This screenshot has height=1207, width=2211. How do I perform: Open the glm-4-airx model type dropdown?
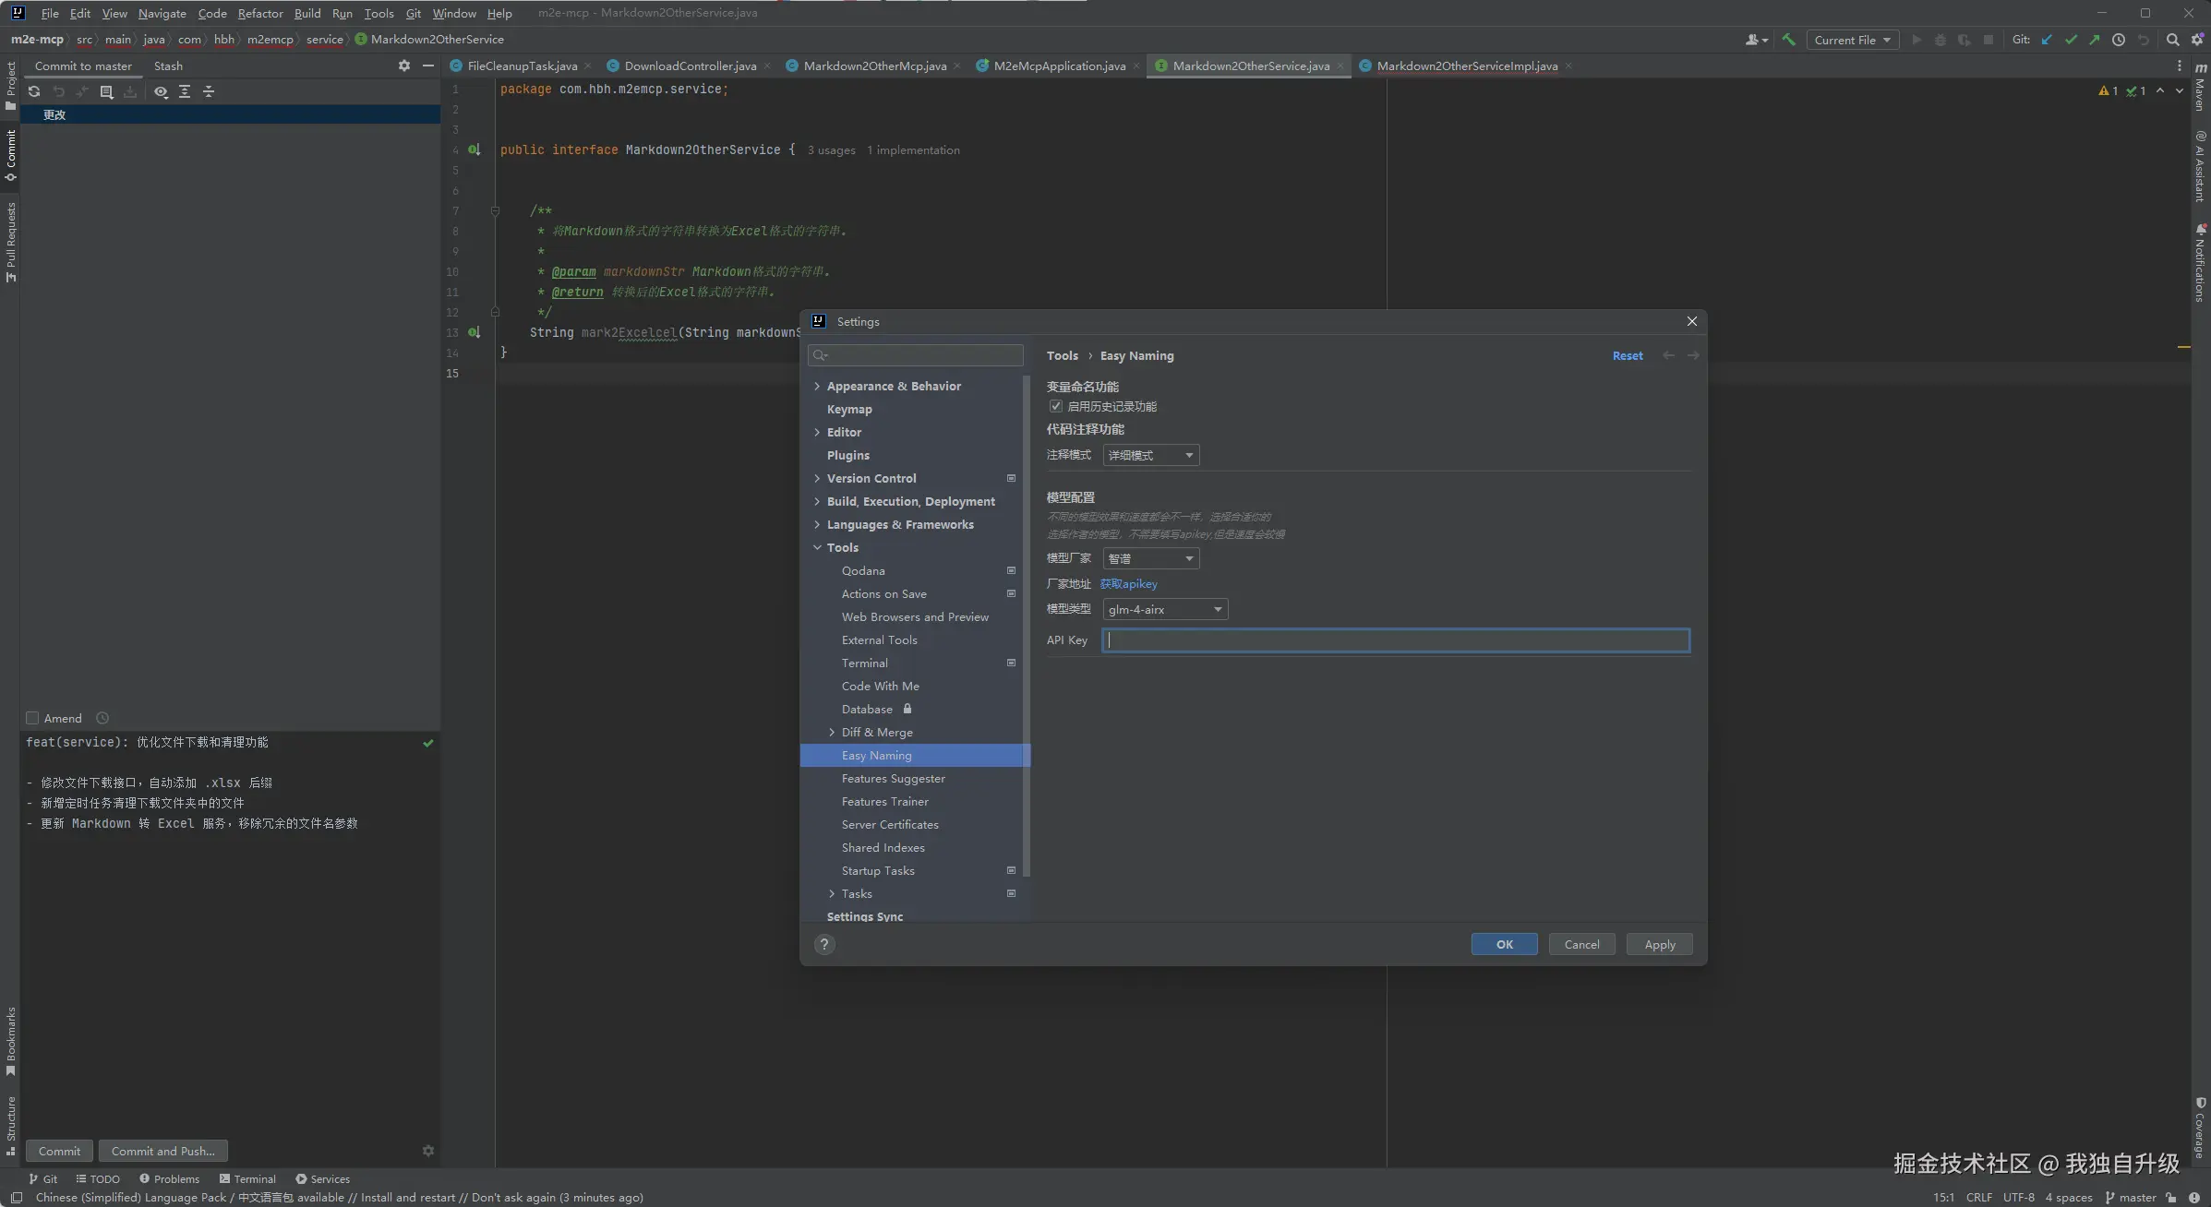tap(1165, 609)
